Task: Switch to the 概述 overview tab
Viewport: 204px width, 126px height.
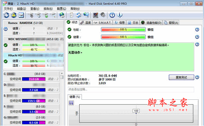Action: pos(72,22)
